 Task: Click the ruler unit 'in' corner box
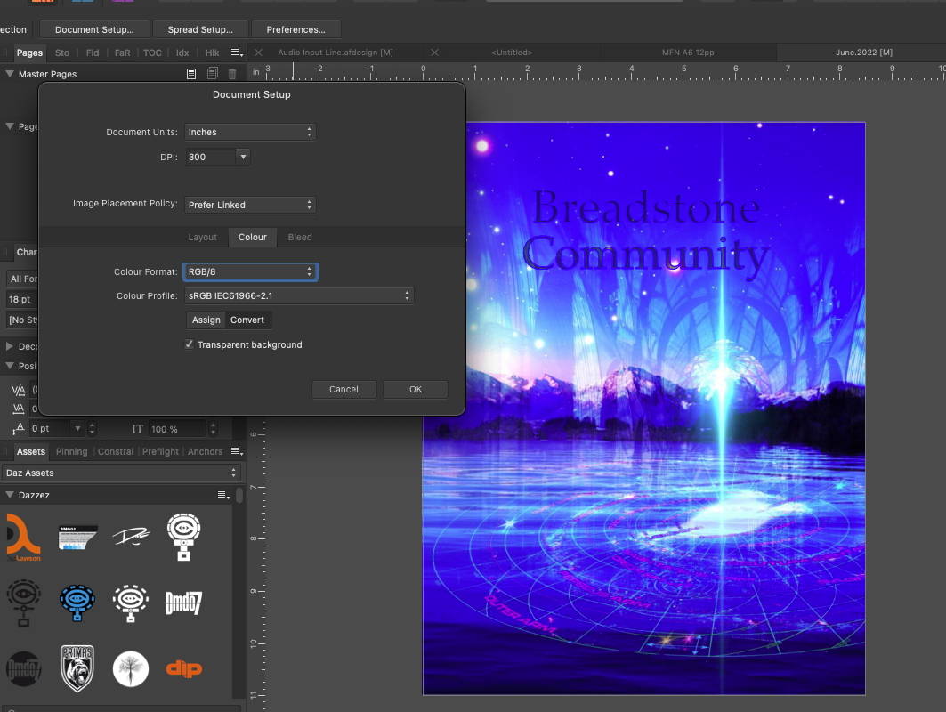255,72
